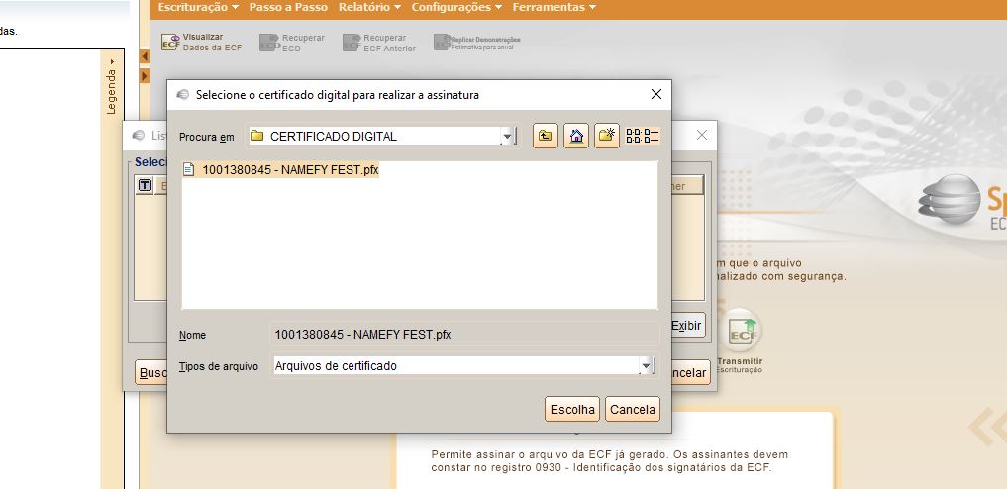Image resolution: width=1007 pixels, height=489 pixels.
Task: Close the certificate selection dialog
Action: 656,94
